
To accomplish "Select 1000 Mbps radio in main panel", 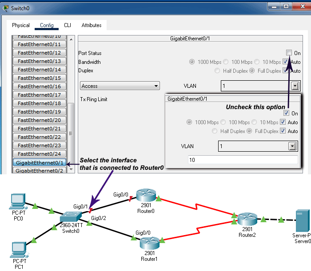I will (x=192, y=62).
